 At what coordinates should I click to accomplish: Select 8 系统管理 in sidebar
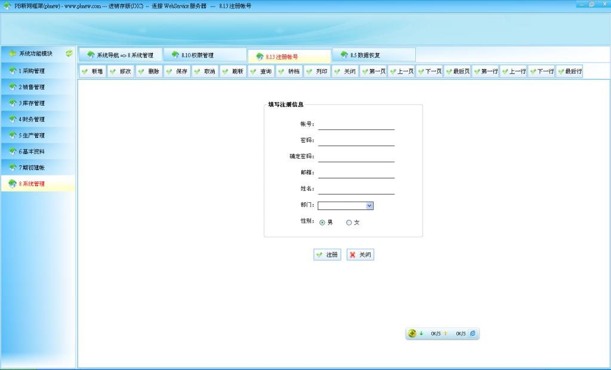pos(38,184)
